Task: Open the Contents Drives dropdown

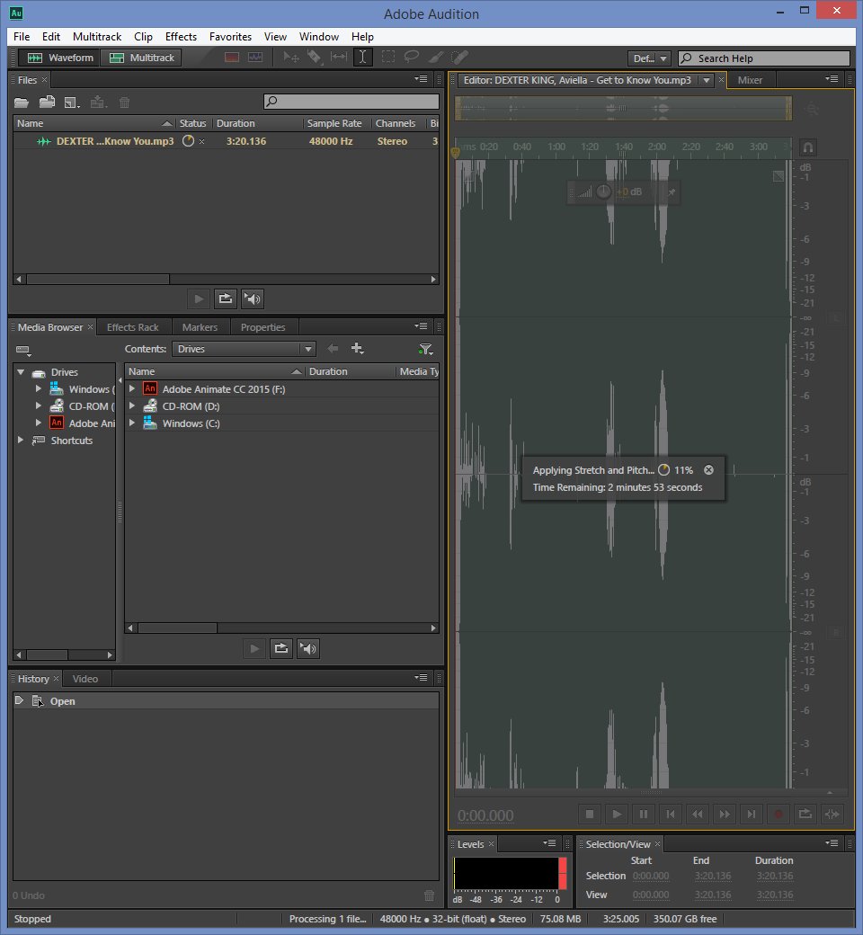Action: pyautogui.click(x=244, y=349)
